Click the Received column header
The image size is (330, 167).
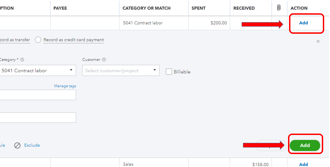[244, 8]
